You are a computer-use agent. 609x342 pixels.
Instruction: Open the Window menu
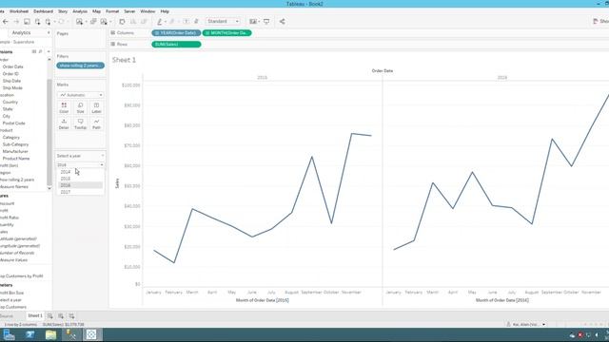tap(147, 11)
